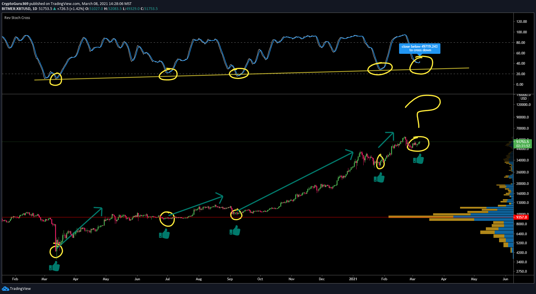Click the Rev Stoch Cross indicator title

17,18
